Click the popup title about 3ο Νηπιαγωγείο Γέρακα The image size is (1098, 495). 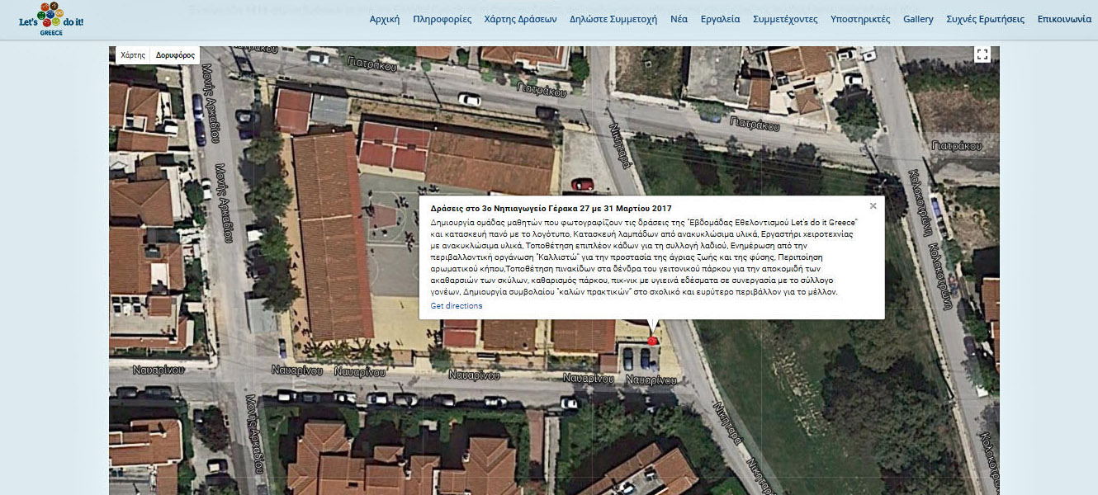(x=551, y=209)
